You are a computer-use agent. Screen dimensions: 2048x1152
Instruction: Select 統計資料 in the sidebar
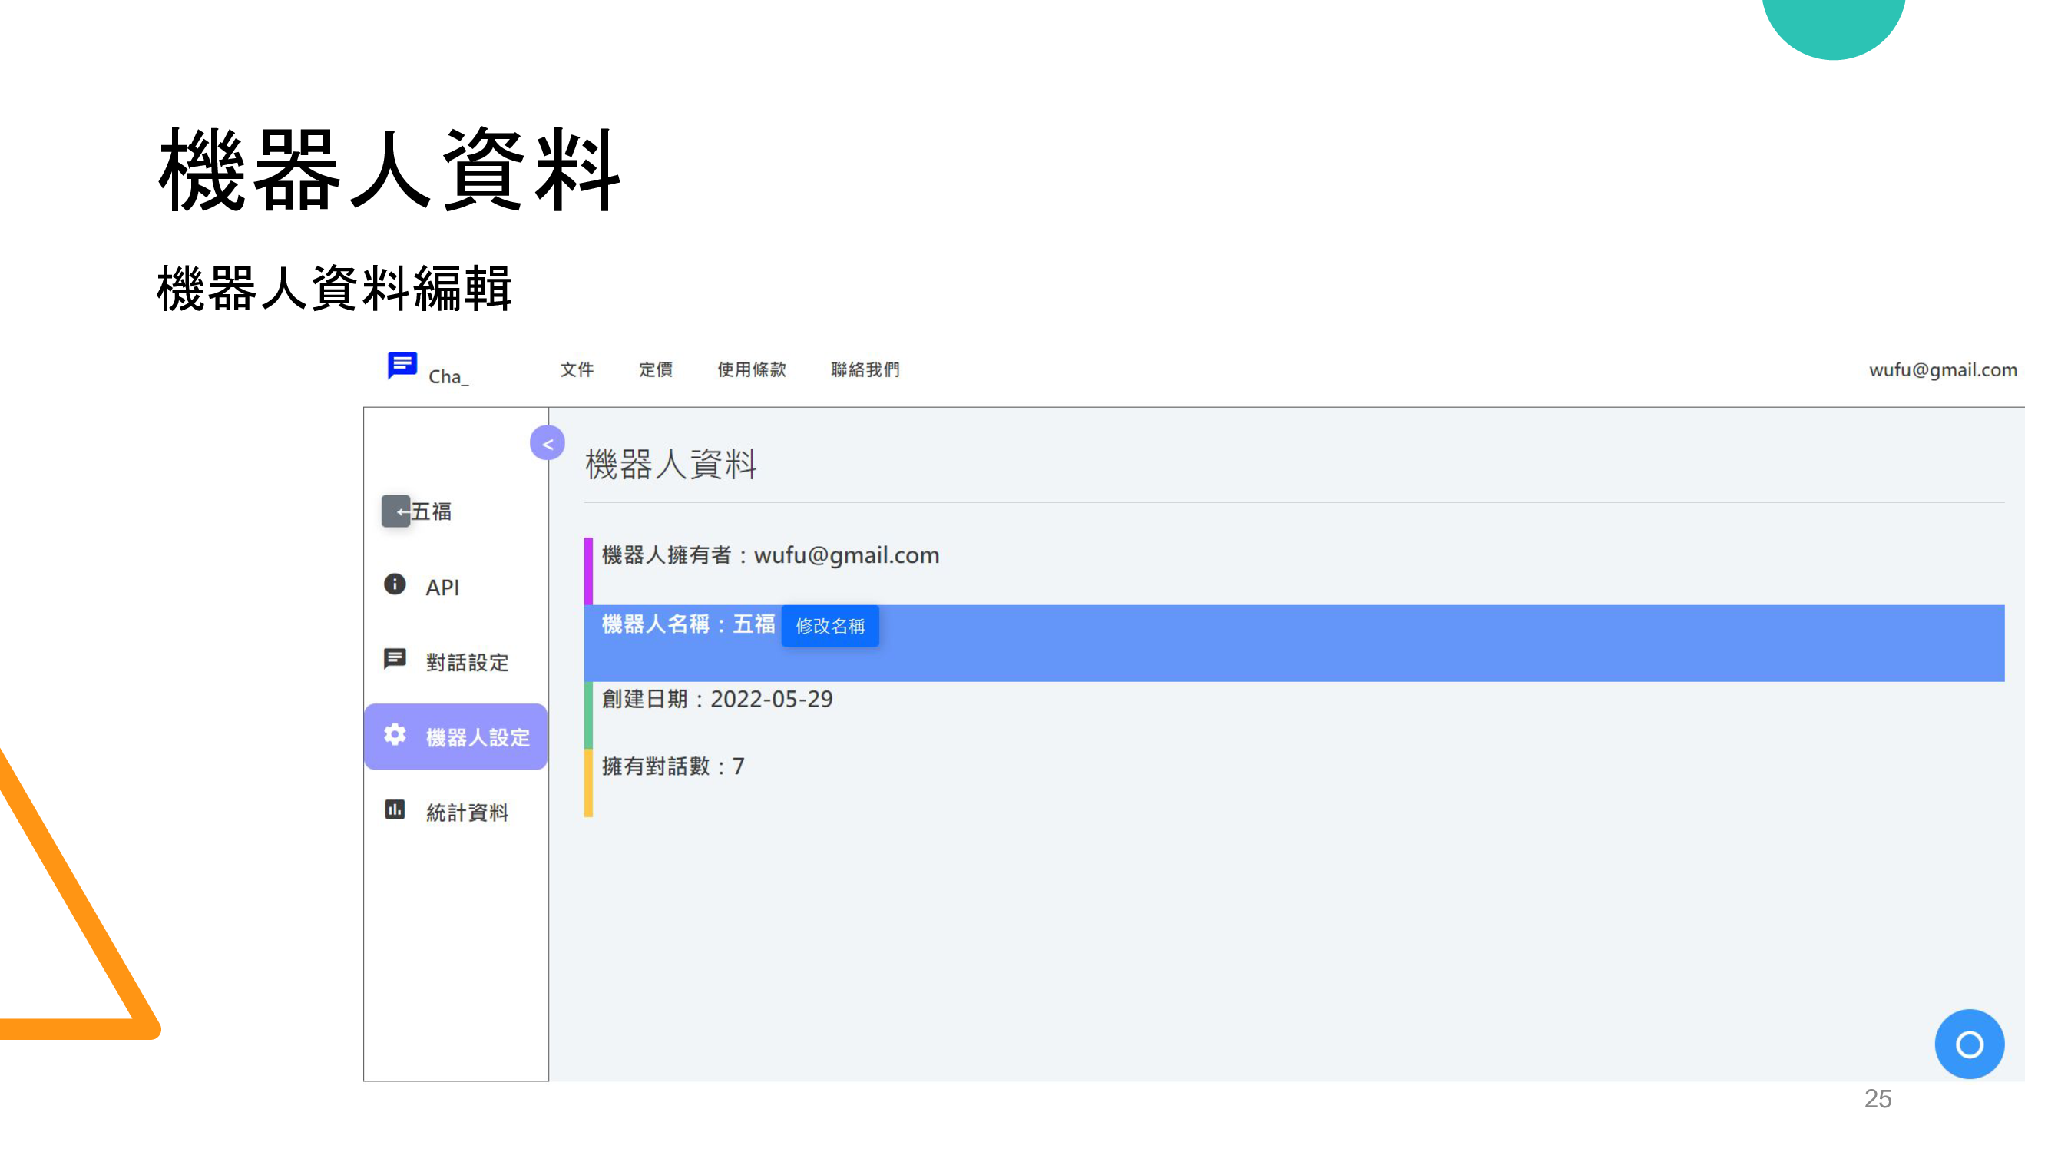tap(467, 813)
